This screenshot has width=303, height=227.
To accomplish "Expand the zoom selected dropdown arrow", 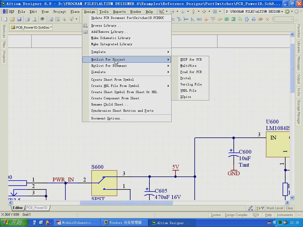I will pos(77,19).
